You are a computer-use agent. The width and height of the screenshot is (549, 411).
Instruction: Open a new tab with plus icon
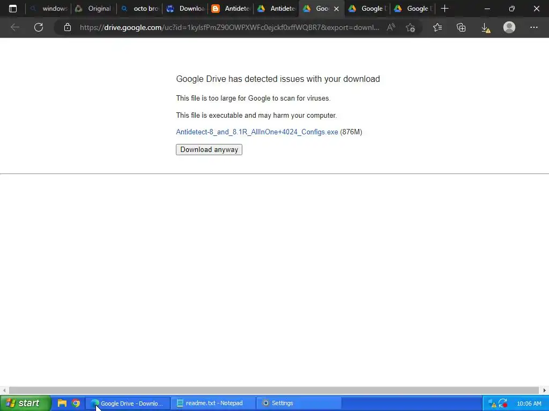pyautogui.click(x=444, y=9)
